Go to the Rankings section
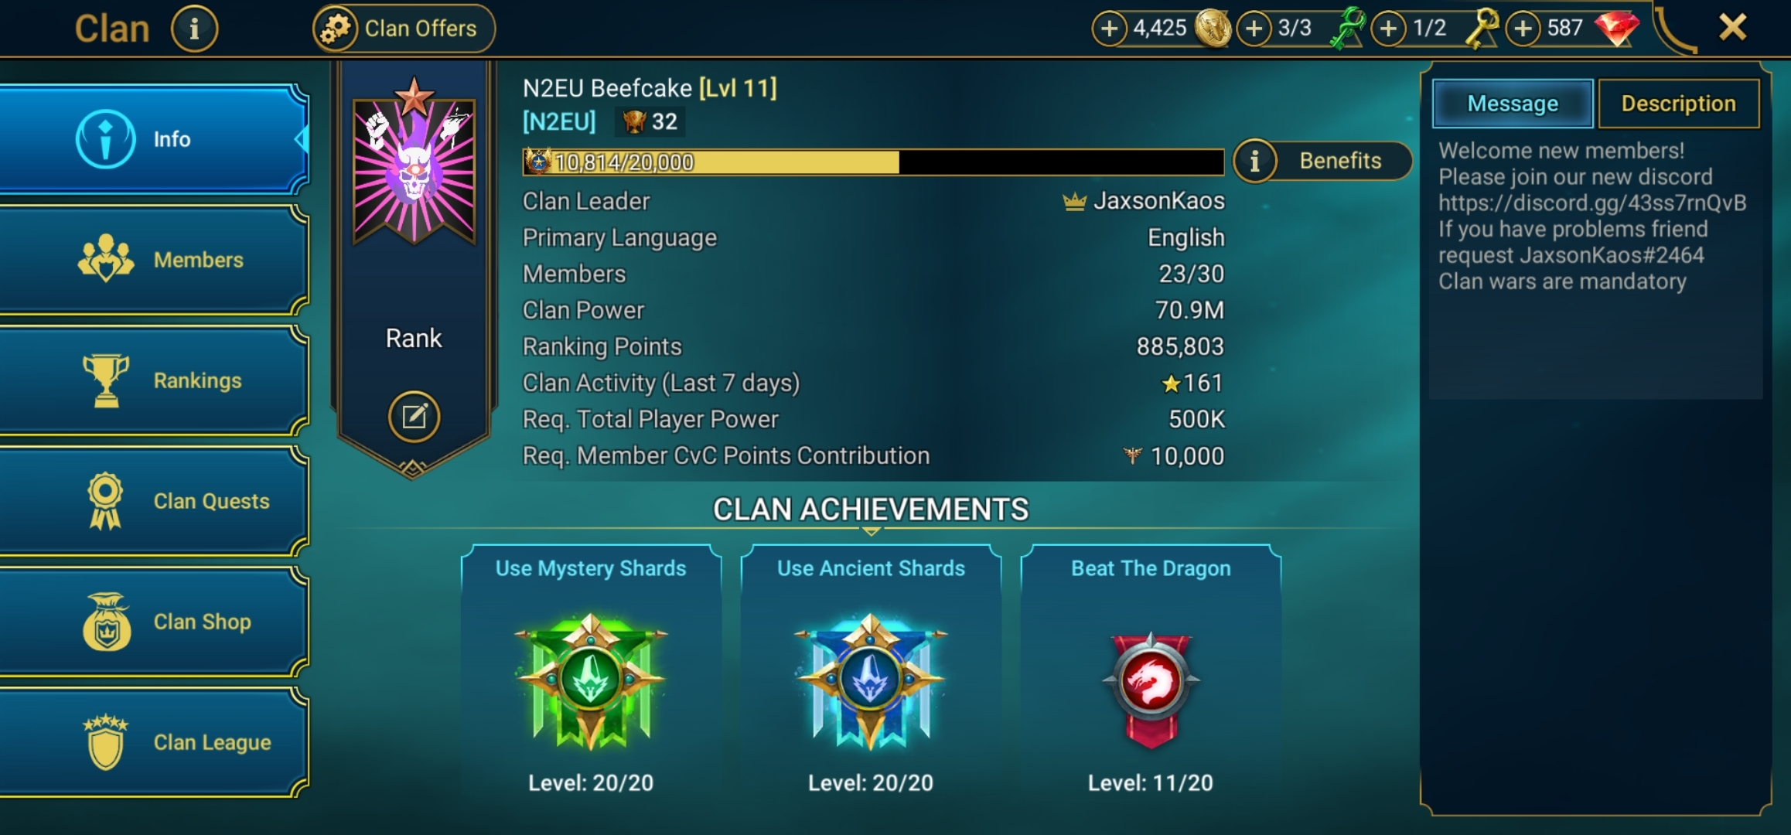This screenshot has width=1791, height=835. tap(153, 380)
